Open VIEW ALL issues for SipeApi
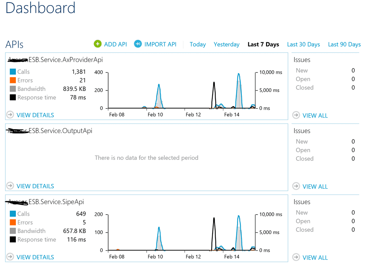Viewport: 369px width, 277px height. pos(315,258)
